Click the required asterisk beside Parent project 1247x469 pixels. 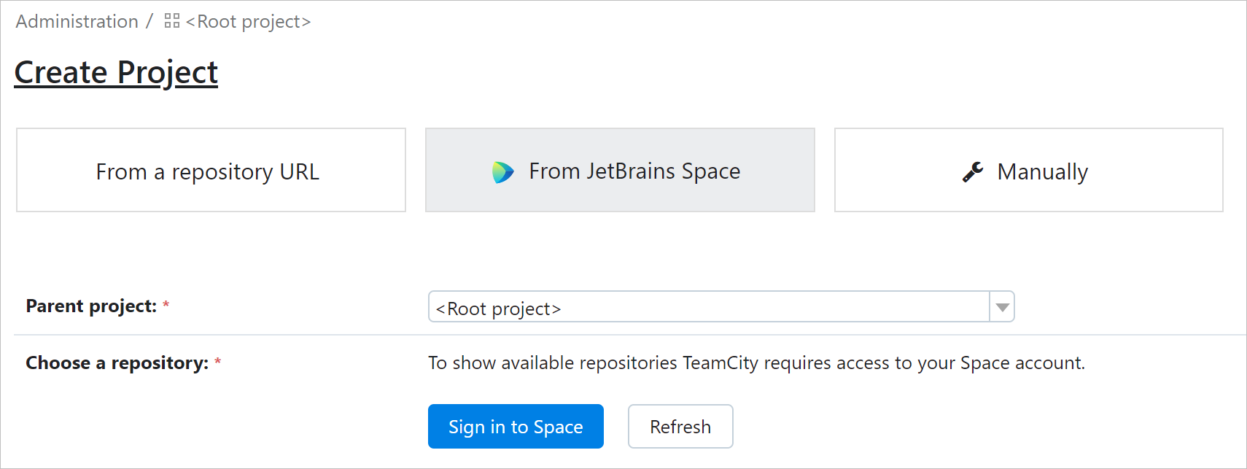click(x=166, y=303)
